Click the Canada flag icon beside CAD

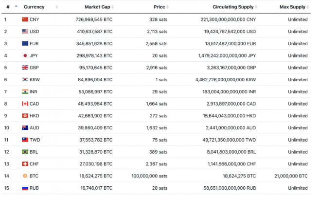[25, 104]
